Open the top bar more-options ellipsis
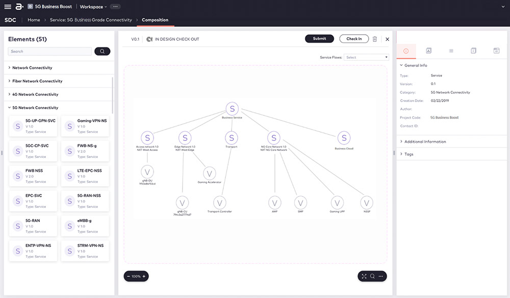Image resolution: width=510 pixels, height=298 pixels. [x=115, y=7]
